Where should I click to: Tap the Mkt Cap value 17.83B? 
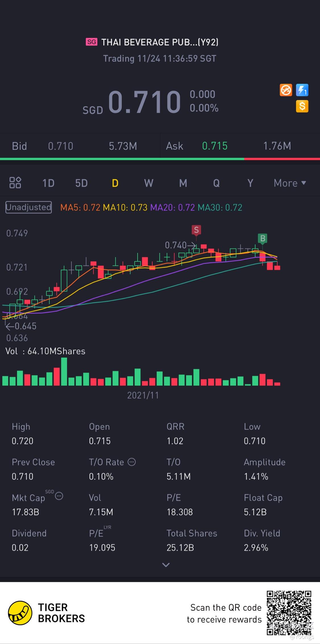click(25, 512)
